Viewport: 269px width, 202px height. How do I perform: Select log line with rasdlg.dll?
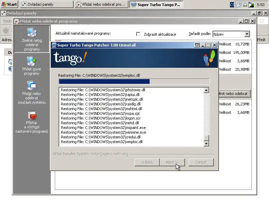(101, 104)
